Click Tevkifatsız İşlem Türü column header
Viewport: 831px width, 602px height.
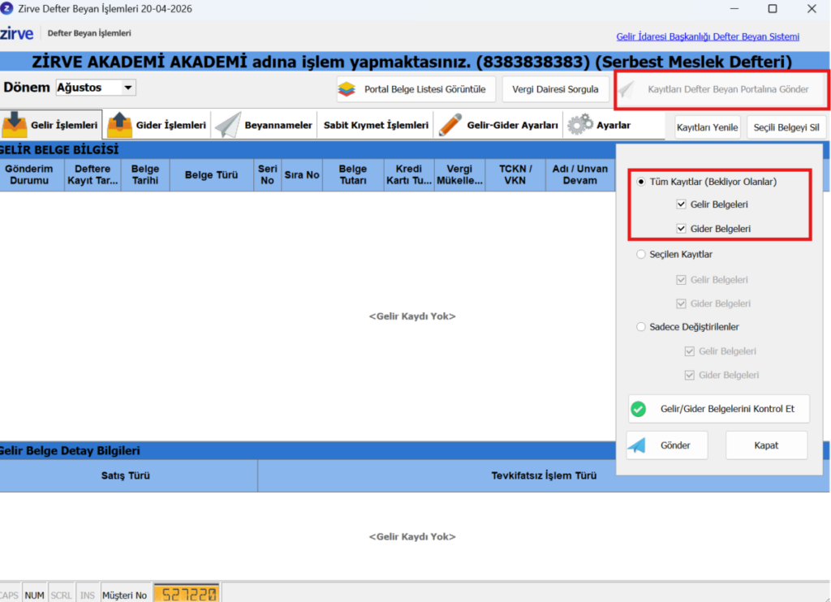point(544,475)
